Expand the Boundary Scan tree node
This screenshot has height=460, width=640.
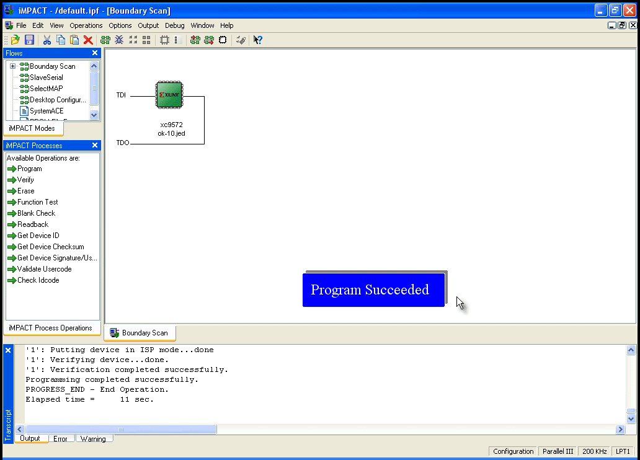pos(12,66)
